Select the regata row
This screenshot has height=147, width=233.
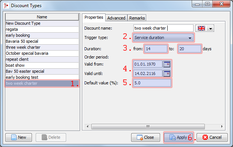(42, 29)
